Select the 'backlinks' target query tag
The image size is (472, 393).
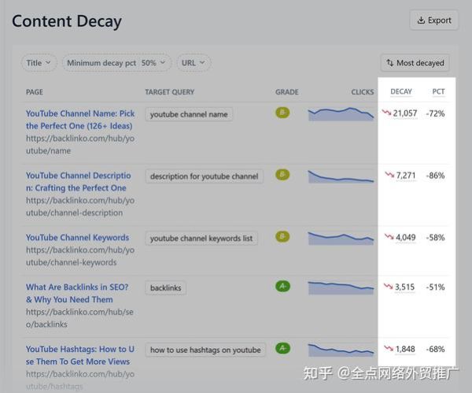coord(165,288)
